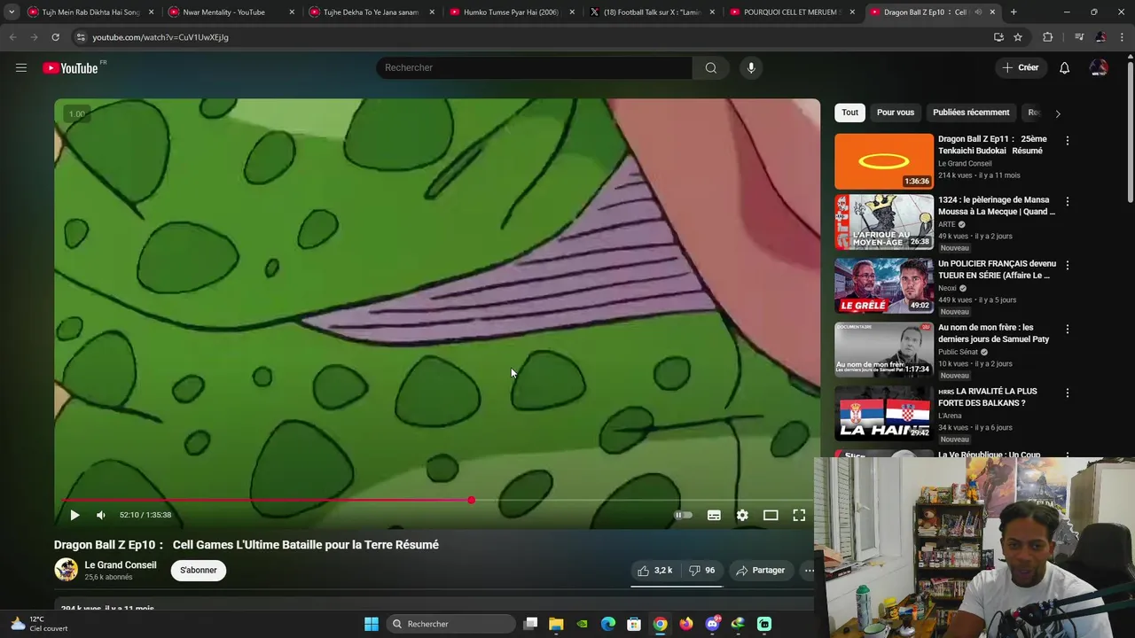Switch to POURQUOI CELL ET MERUEM tab
Image resolution: width=1135 pixels, height=638 pixels.
(792, 12)
